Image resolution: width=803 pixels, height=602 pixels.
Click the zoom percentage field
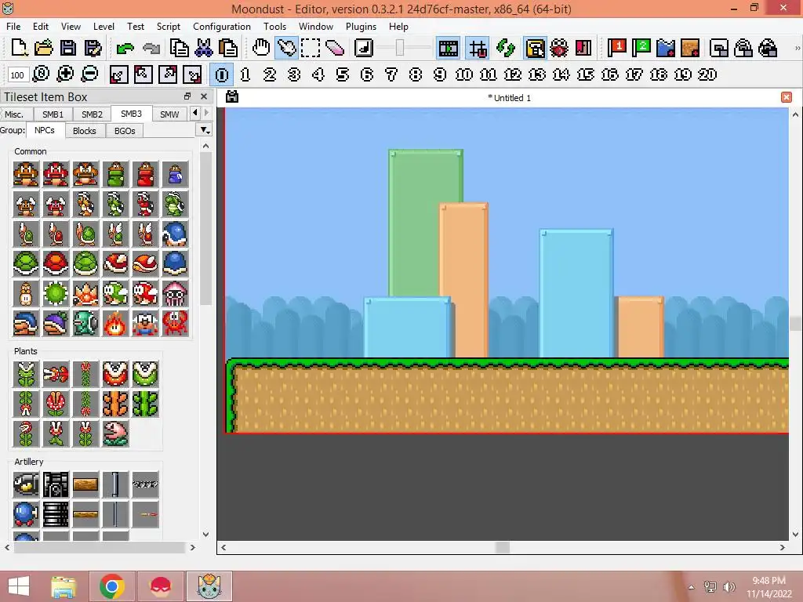[17, 75]
